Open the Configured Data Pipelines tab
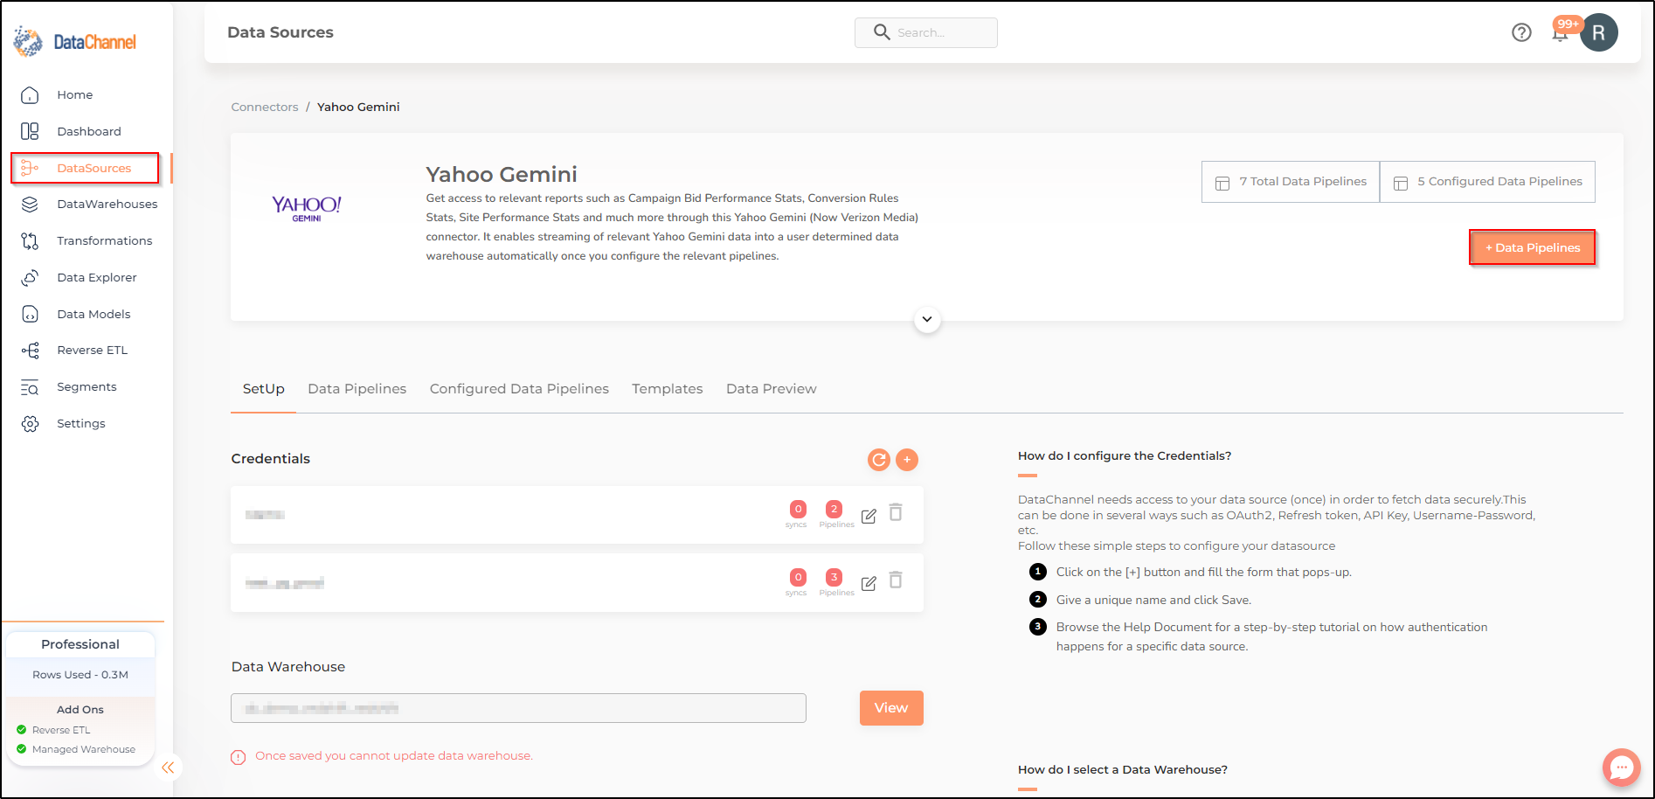 tap(519, 389)
